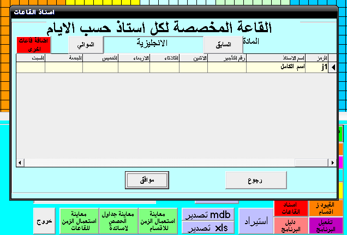Screen dimensions: 347x235
Task: Click the رجوع back button
Action: pos(256,180)
